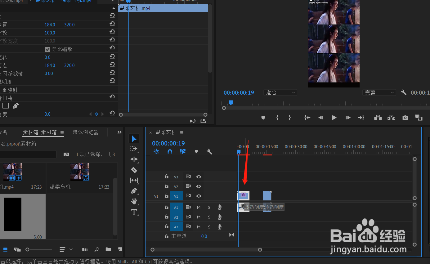Click the Lift button
This screenshot has height=264, width=430.
coord(378,118)
